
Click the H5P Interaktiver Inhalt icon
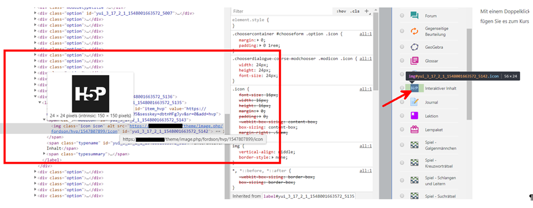tap(414, 88)
